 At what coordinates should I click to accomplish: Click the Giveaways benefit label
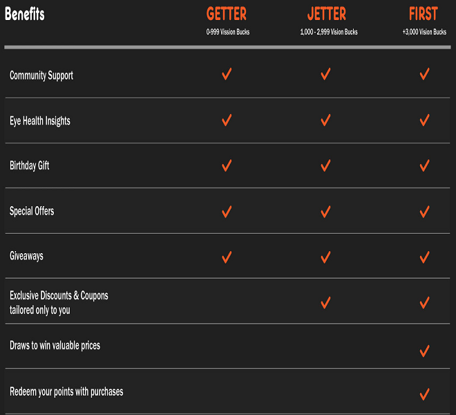26,256
